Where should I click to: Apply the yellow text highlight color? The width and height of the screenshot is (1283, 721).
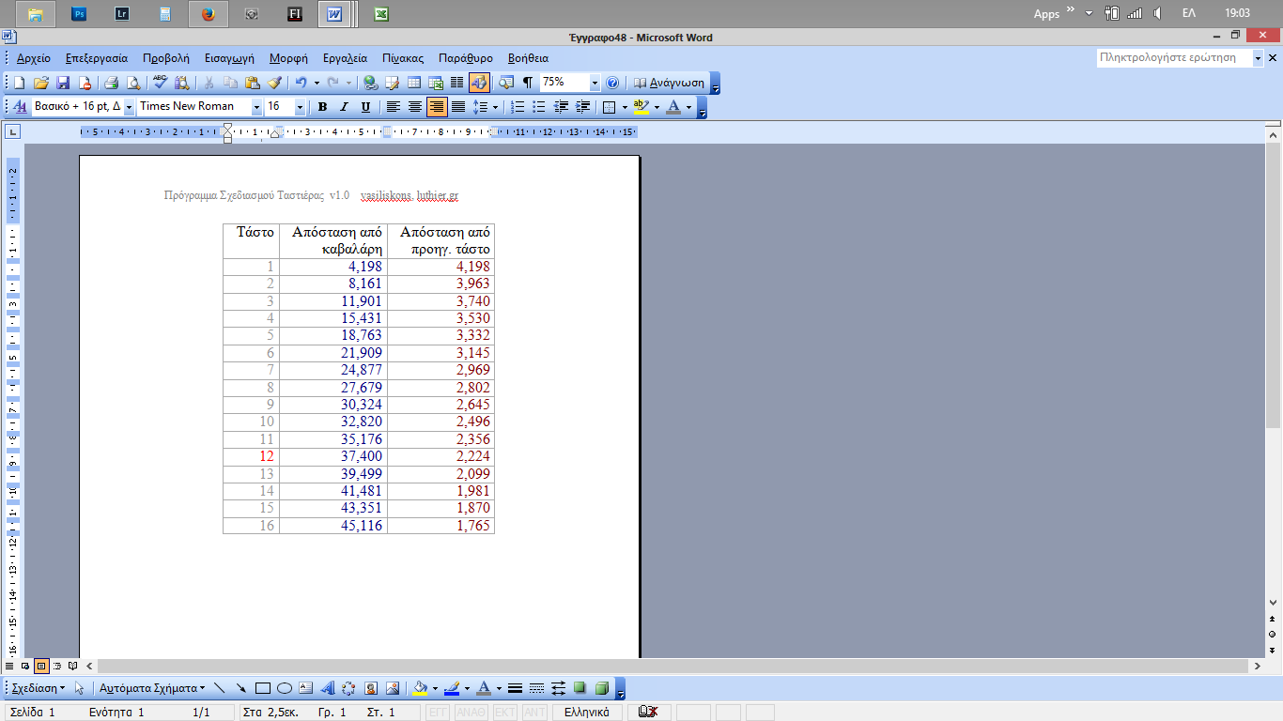pyautogui.click(x=641, y=107)
